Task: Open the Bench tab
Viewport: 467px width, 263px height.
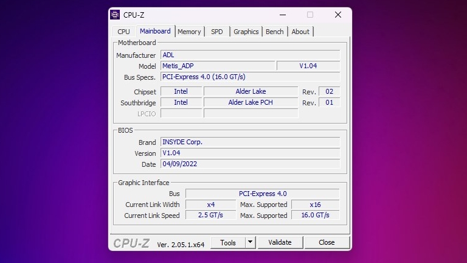Action: (274, 32)
